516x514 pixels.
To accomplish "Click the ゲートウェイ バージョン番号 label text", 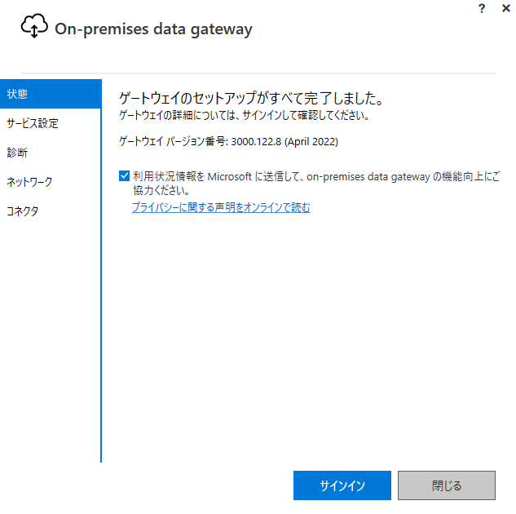I will coord(174,142).
